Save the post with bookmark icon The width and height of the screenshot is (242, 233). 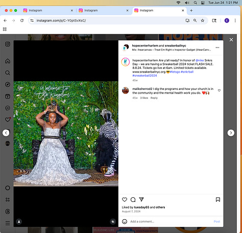point(218,199)
